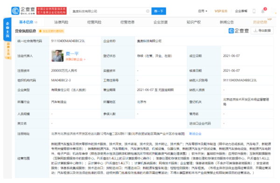Select 北京市 region value

(141, 102)
